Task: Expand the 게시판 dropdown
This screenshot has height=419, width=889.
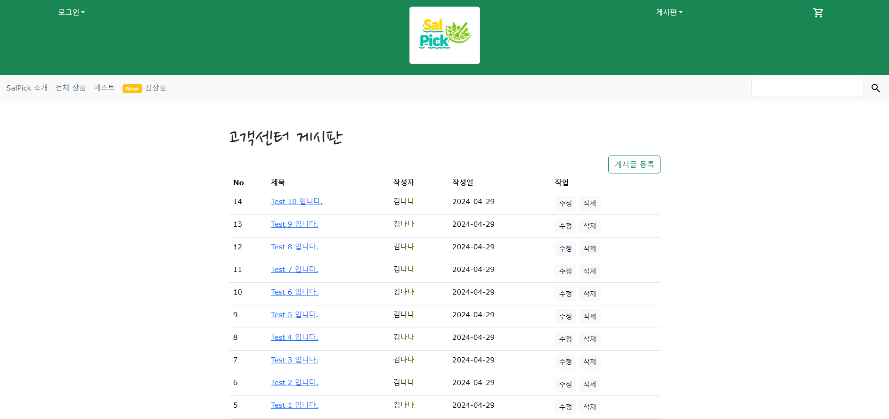Action: click(x=669, y=12)
